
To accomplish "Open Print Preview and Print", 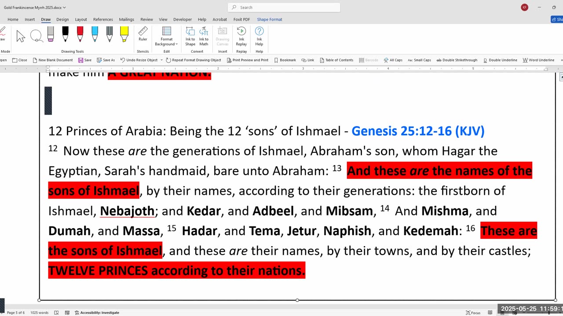I will [248, 60].
